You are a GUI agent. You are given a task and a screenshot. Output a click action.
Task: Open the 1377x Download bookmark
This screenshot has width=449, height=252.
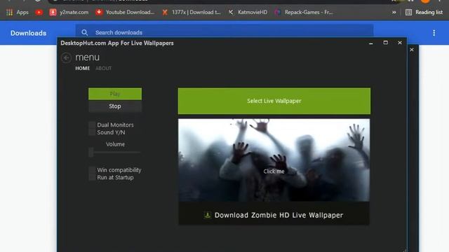tap(192, 13)
